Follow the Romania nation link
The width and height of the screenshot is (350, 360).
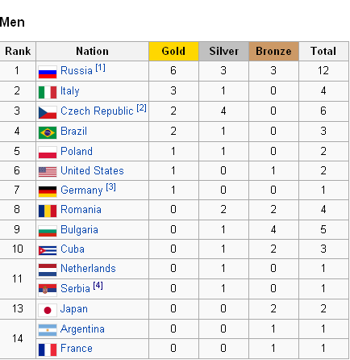pos(81,210)
